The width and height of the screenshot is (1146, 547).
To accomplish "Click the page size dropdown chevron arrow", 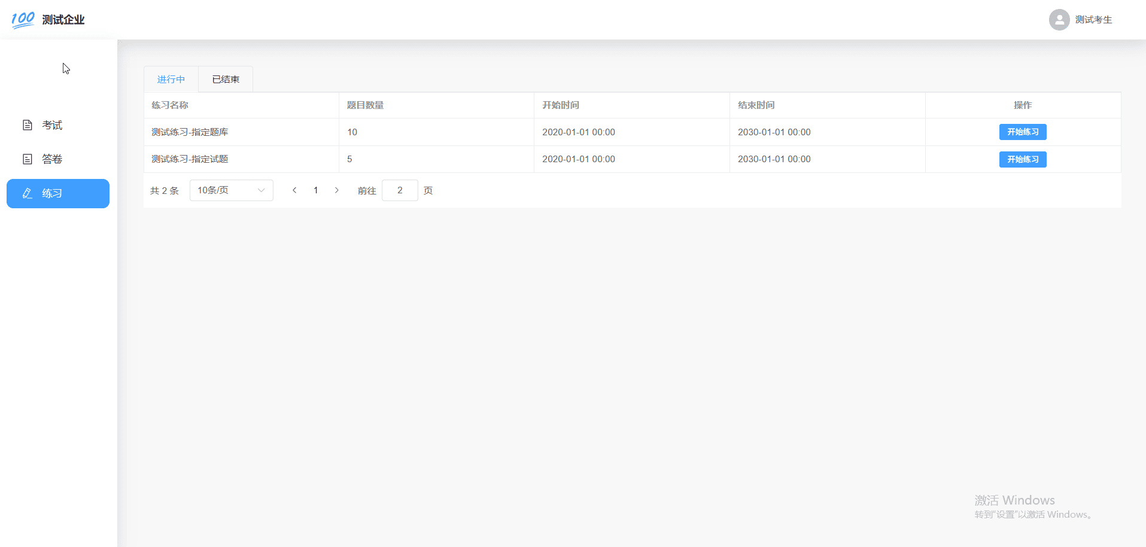I will coord(261,190).
